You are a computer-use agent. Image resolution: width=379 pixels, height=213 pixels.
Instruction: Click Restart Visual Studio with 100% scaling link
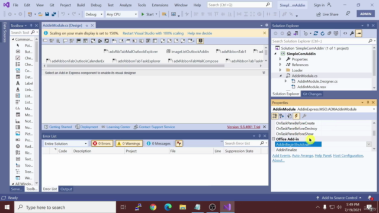coord(153,33)
